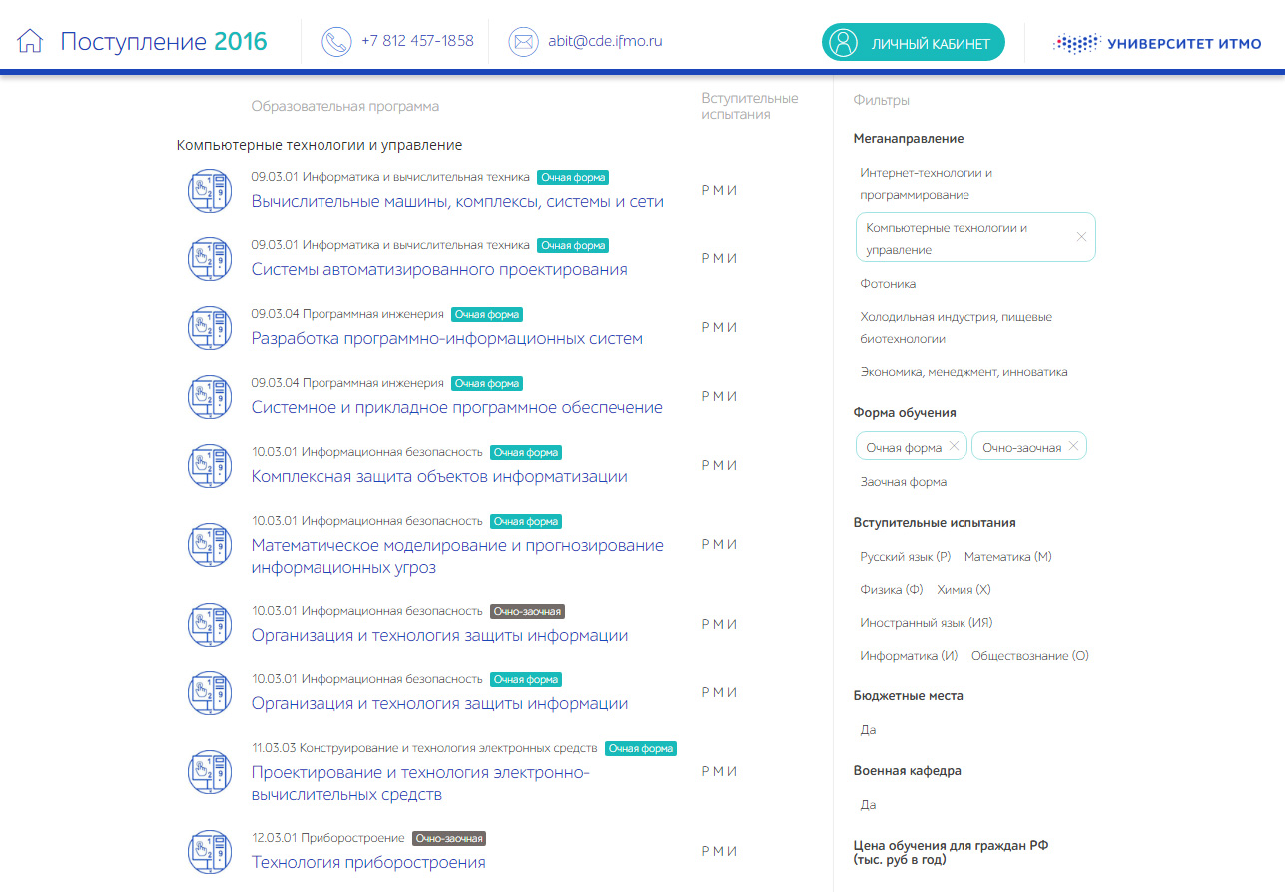Click icon beside Проектирование и технология электронно-вычислительных средств

(x=209, y=771)
